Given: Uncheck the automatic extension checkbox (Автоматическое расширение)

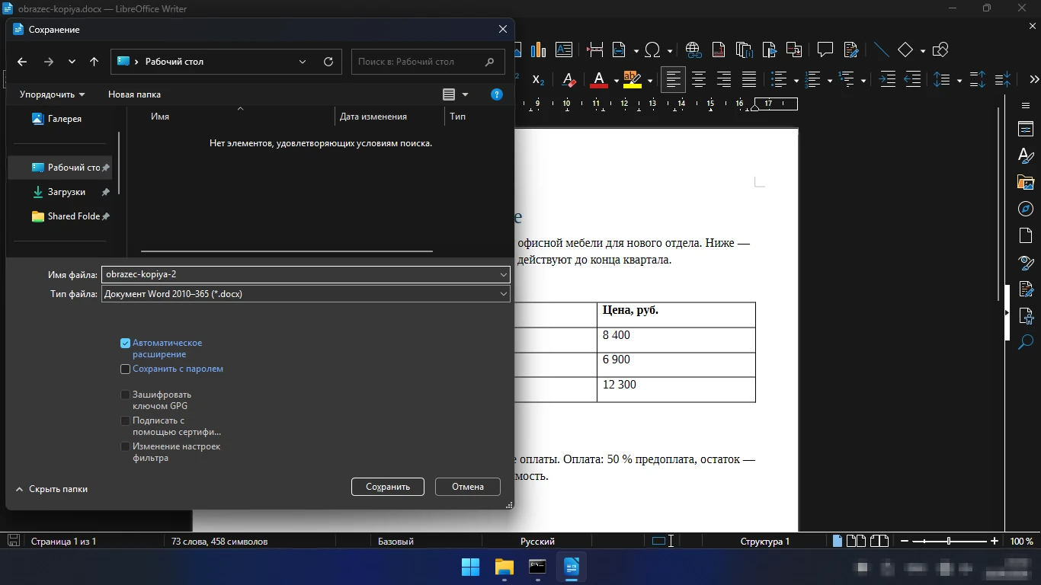Looking at the screenshot, I should pyautogui.click(x=126, y=344).
